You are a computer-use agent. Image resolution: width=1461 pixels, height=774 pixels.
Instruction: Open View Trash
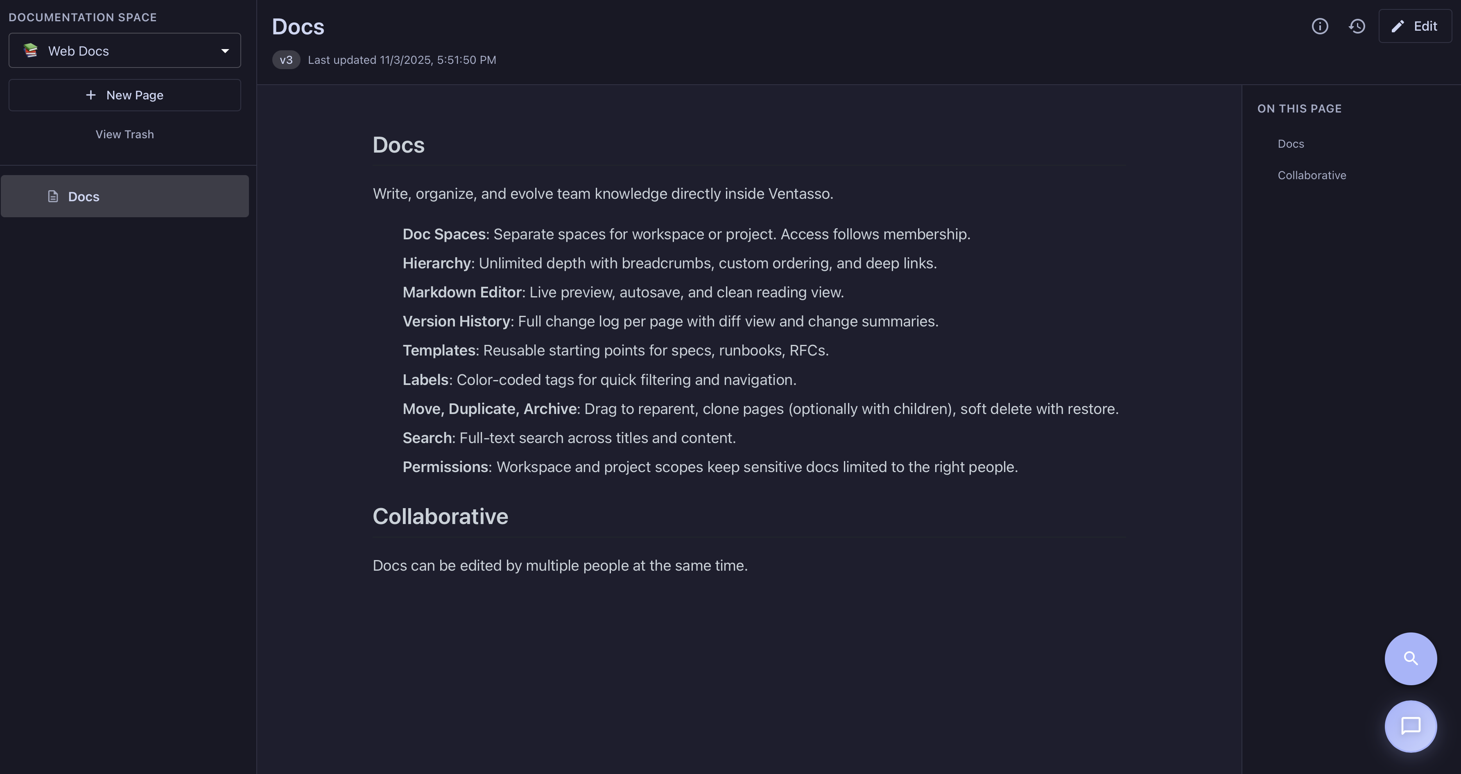pyautogui.click(x=125, y=134)
